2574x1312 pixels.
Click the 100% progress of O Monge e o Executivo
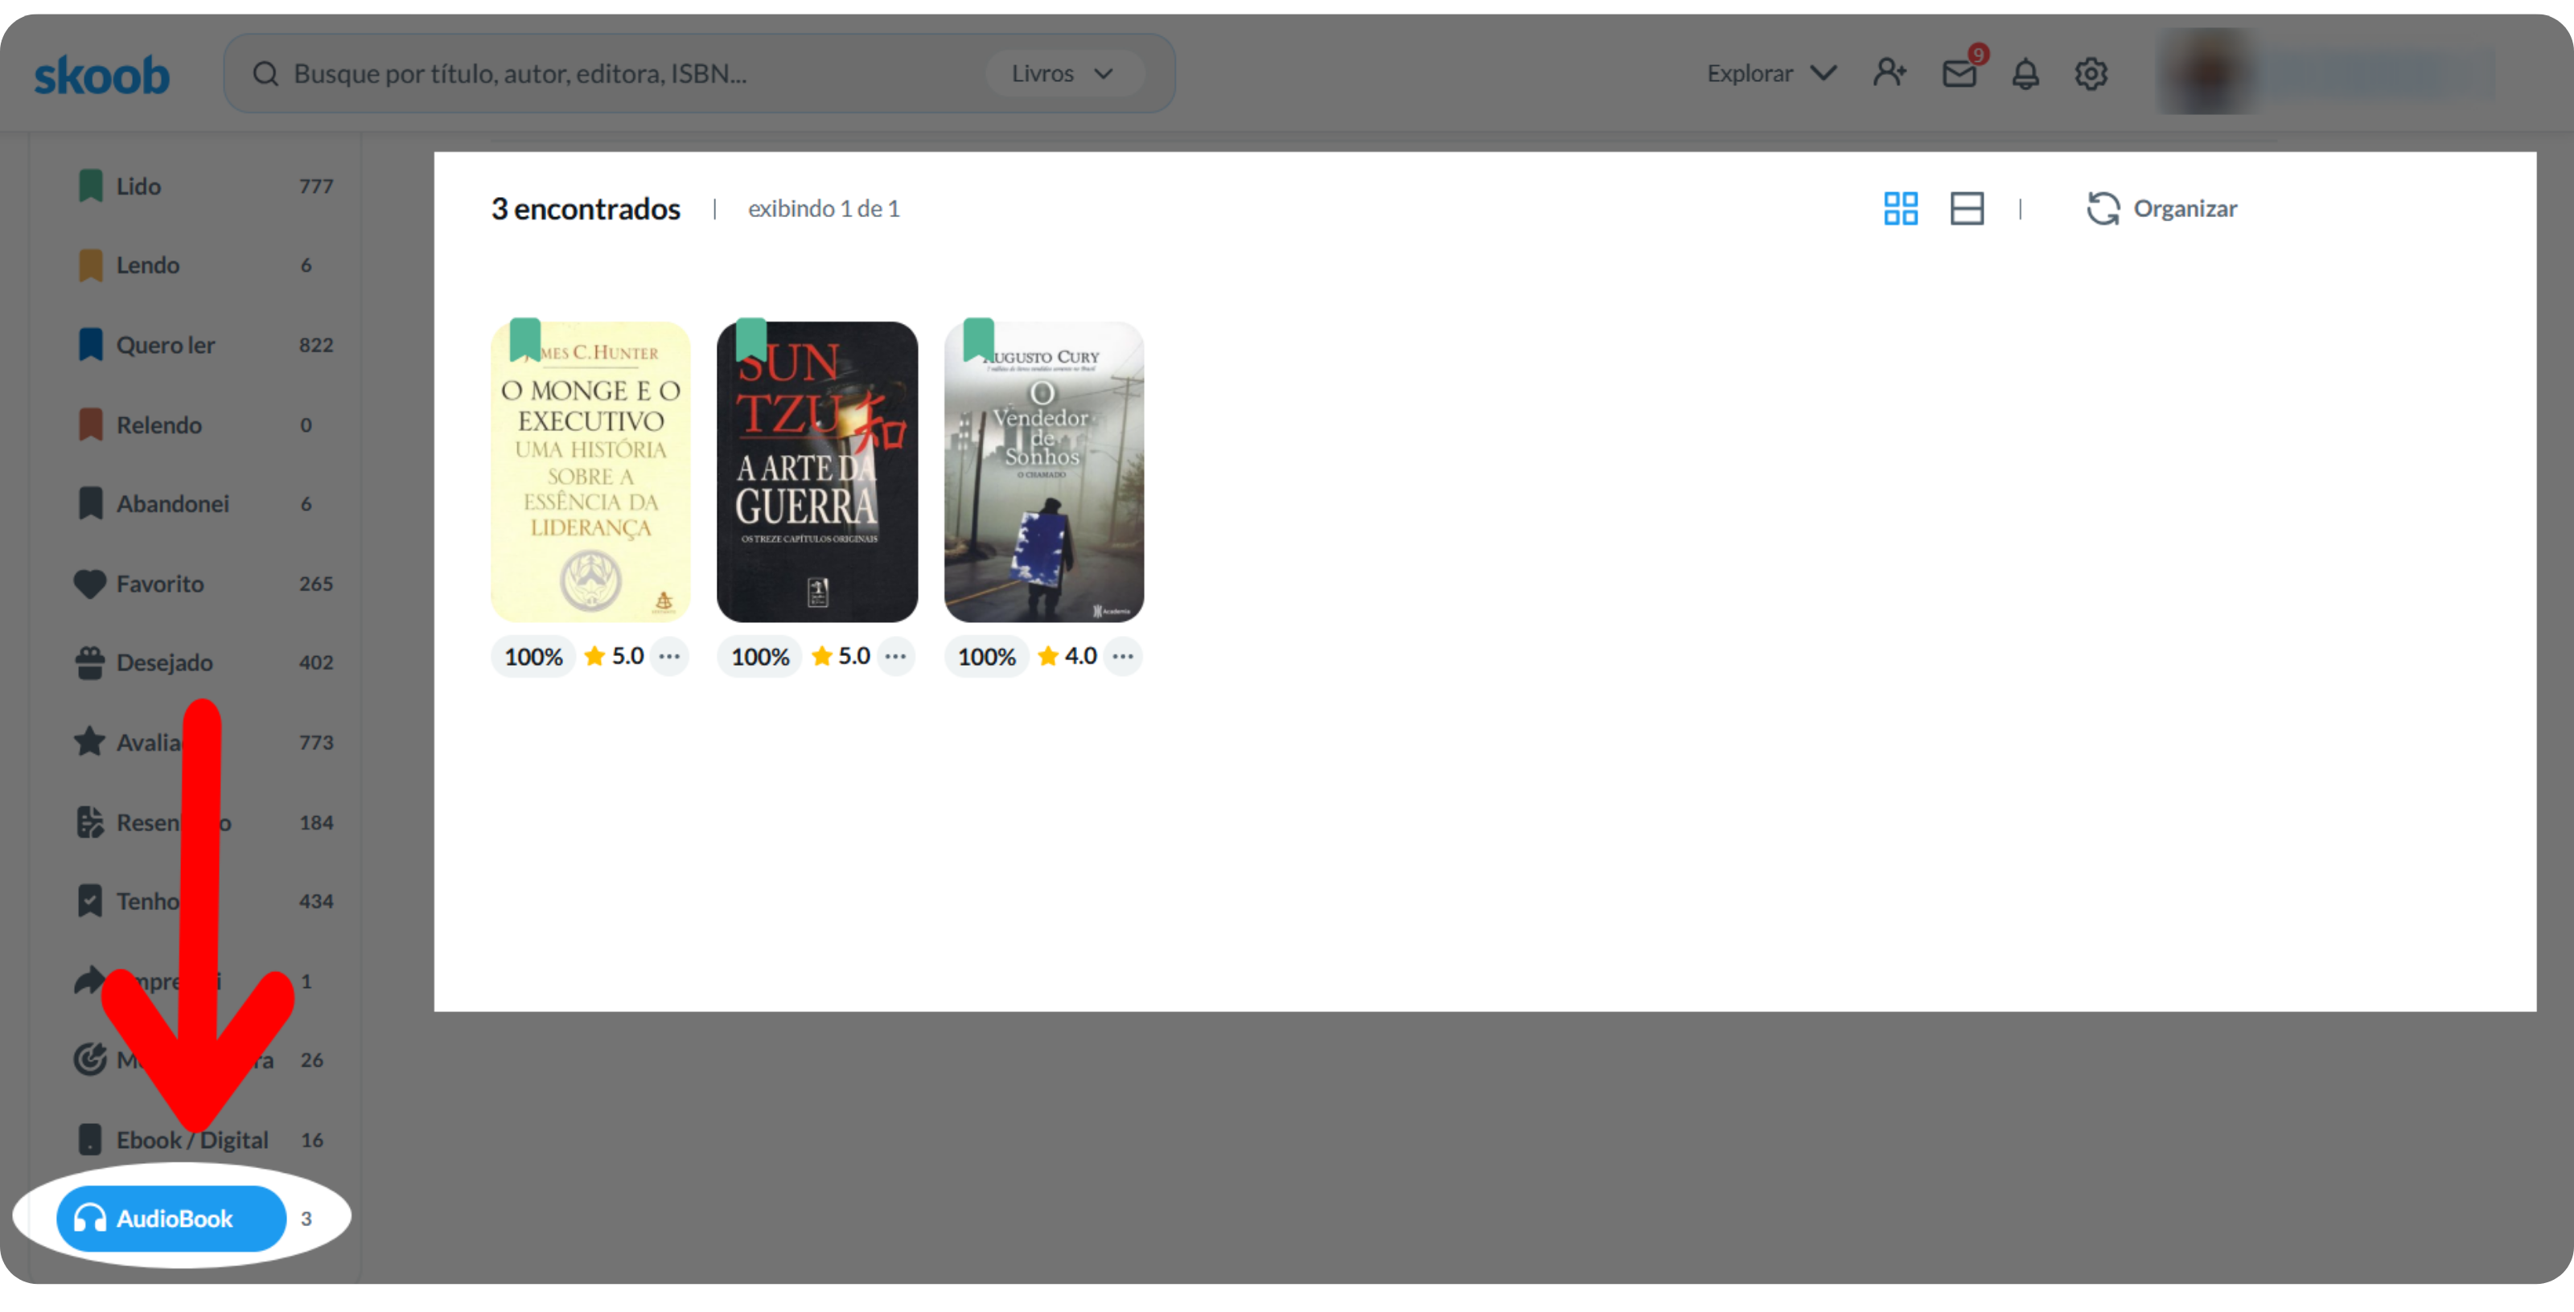click(x=532, y=657)
